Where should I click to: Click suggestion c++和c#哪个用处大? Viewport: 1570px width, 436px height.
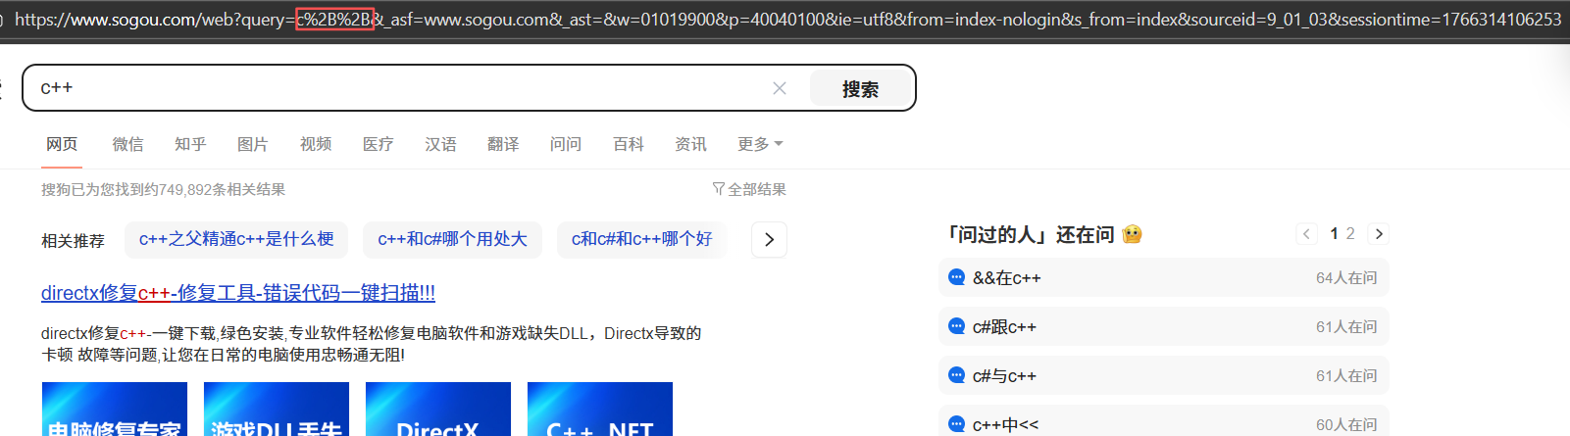(452, 239)
